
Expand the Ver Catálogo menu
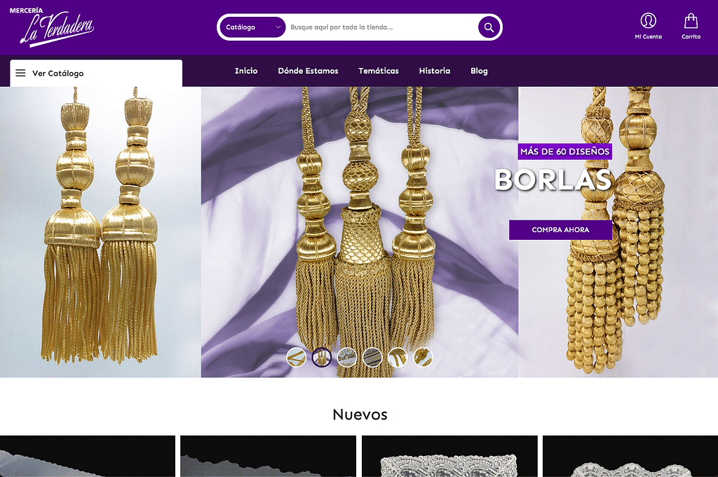tap(96, 74)
